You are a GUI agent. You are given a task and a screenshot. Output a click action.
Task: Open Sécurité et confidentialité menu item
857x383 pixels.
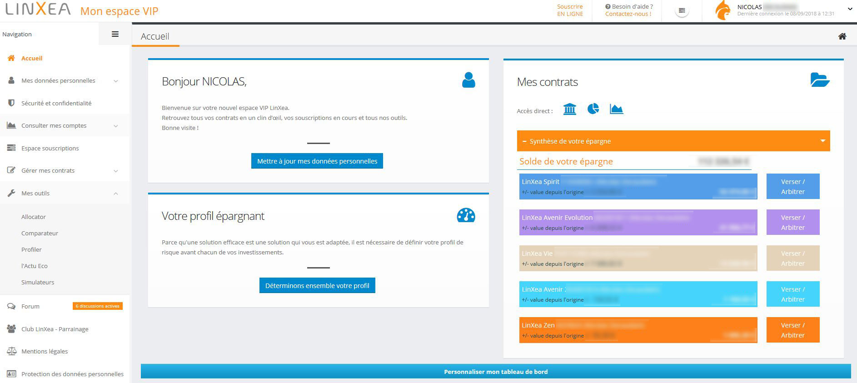pyautogui.click(x=56, y=104)
